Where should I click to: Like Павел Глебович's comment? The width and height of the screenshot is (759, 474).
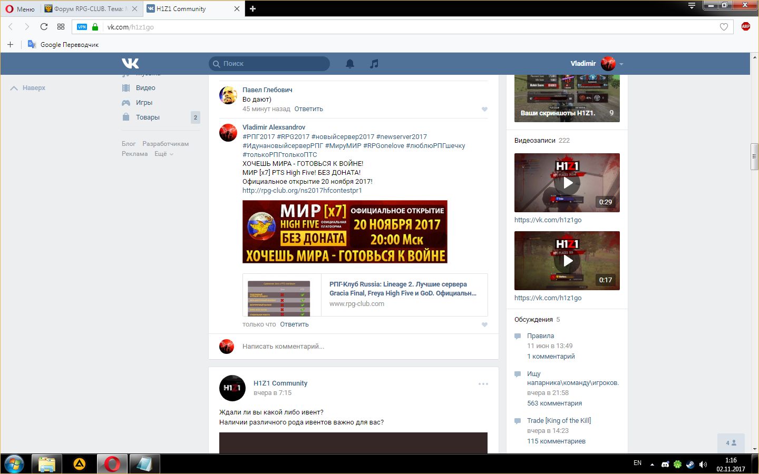coord(484,109)
